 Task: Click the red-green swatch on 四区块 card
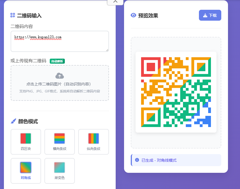point(26,138)
